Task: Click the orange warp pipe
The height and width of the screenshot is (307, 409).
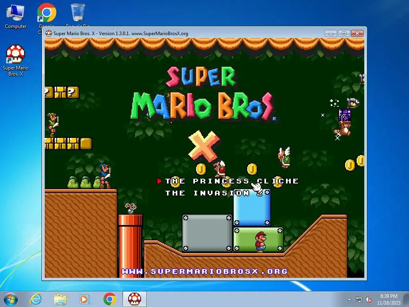Action: click(x=131, y=245)
